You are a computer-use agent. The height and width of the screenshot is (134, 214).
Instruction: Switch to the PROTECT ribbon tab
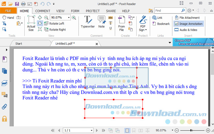pos(93,11)
